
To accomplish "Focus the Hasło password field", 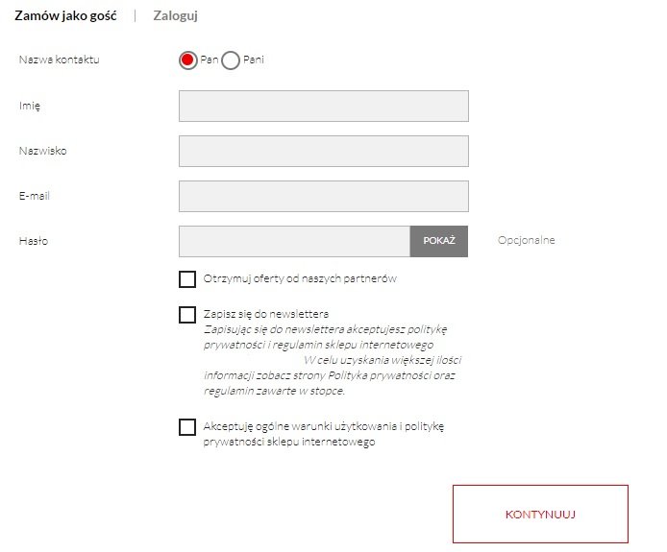I will point(294,241).
